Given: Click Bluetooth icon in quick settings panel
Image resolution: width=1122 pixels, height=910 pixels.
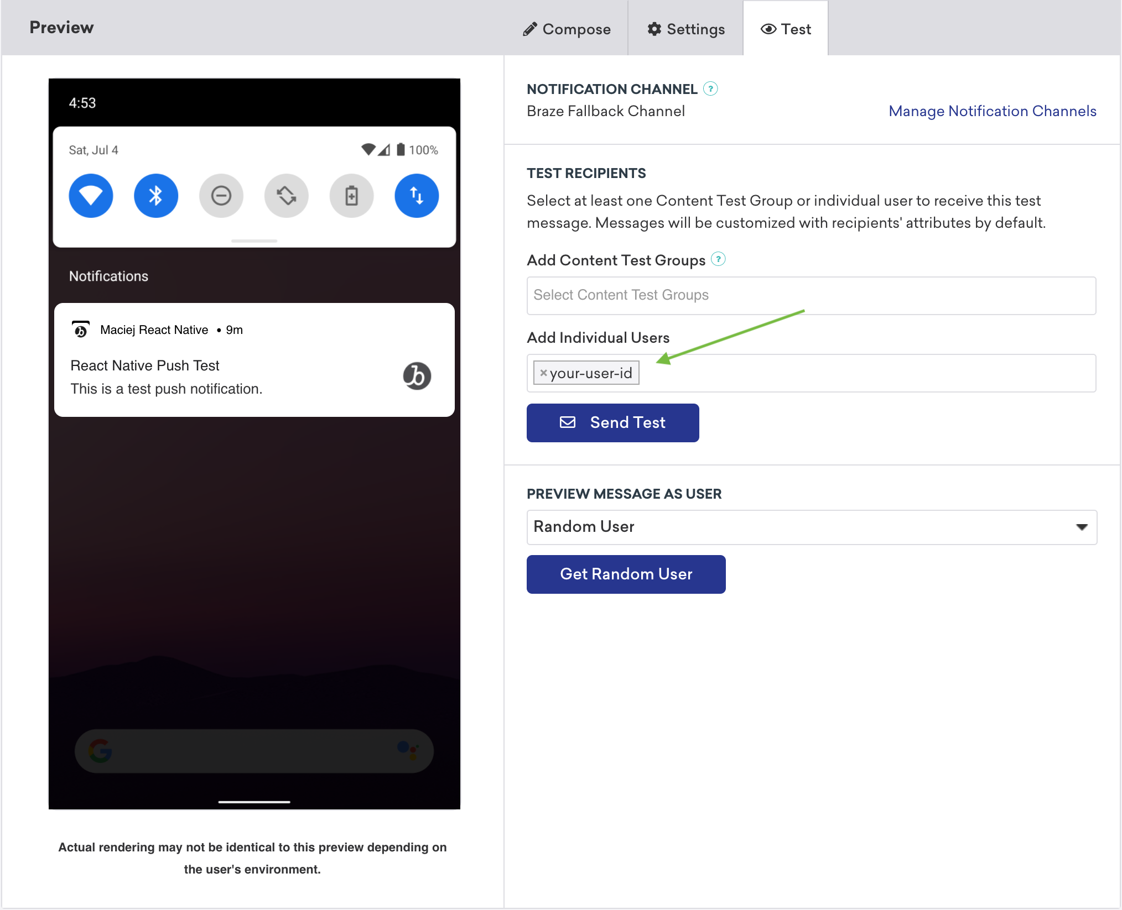Looking at the screenshot, I should (x=155, y=195).
